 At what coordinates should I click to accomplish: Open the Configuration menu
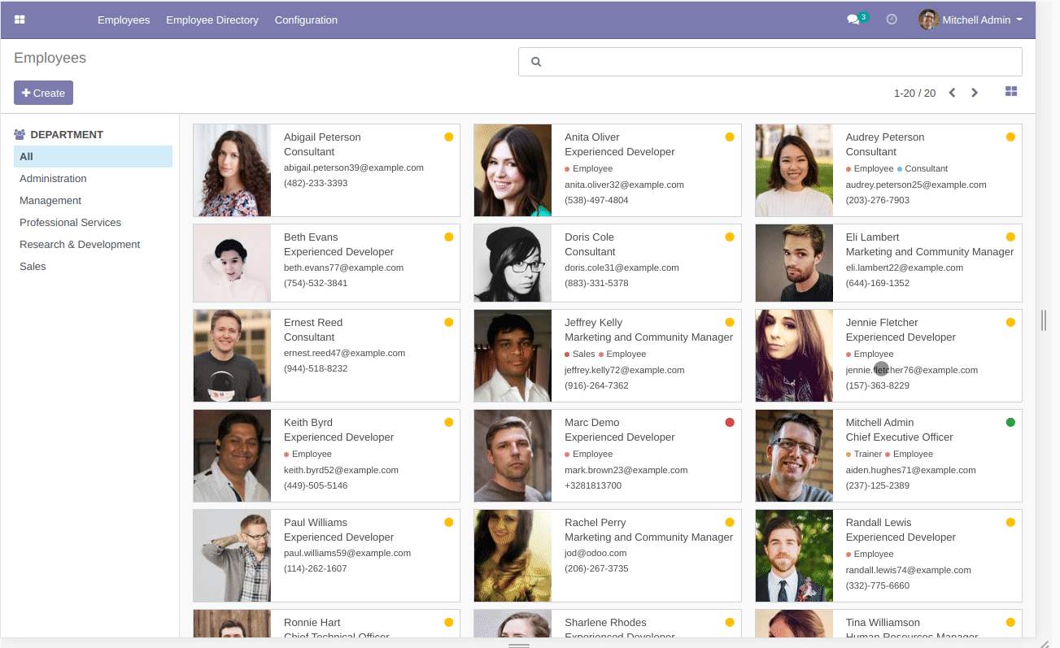pyautogui.click(x=306, y=20)
